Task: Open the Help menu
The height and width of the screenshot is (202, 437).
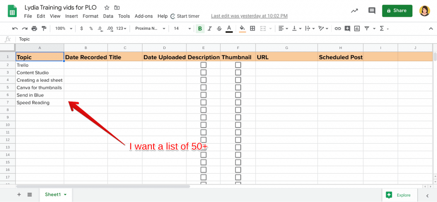Action: [163, 16]
